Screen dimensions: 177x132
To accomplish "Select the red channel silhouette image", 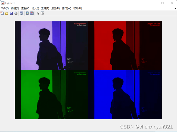I will [x=125, y=46].
